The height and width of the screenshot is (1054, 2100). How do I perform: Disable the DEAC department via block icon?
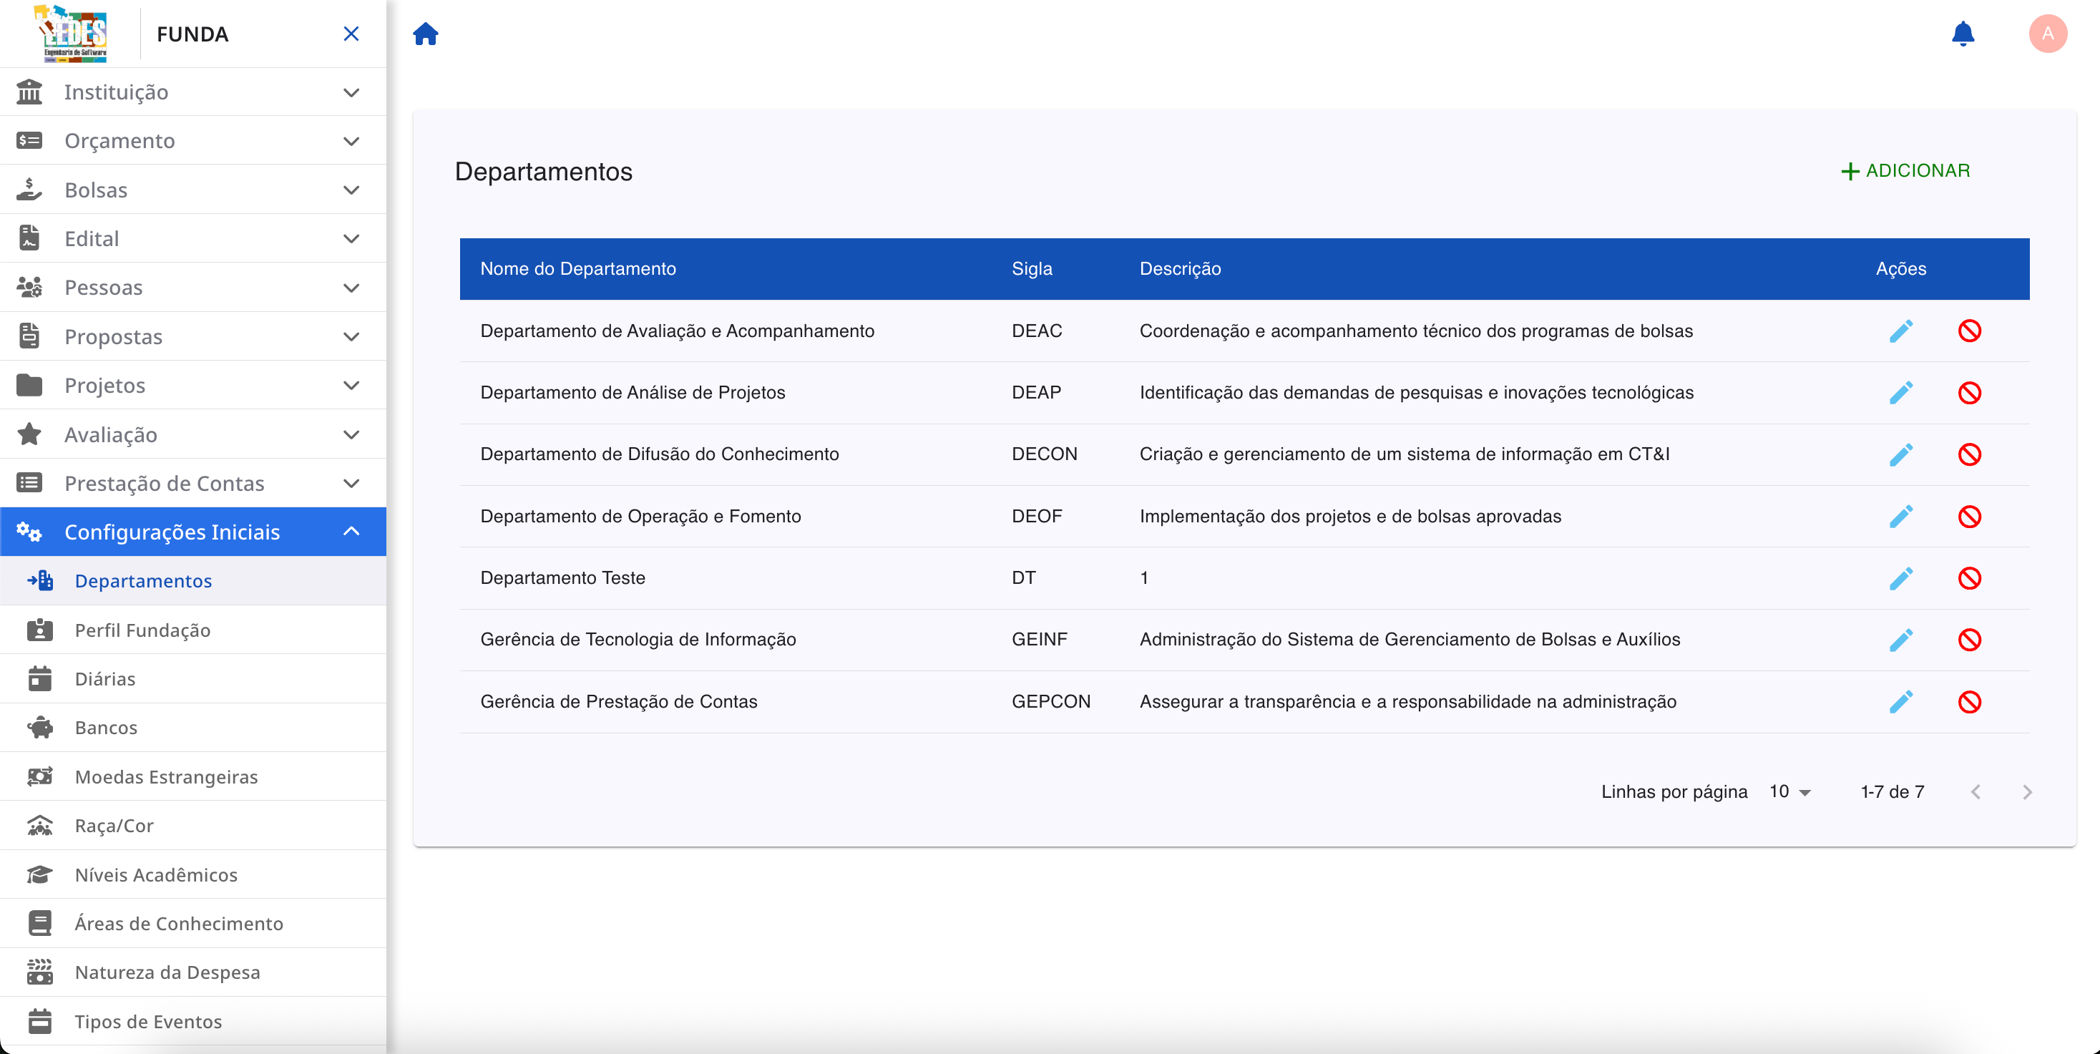click(x=1971, y=331)
